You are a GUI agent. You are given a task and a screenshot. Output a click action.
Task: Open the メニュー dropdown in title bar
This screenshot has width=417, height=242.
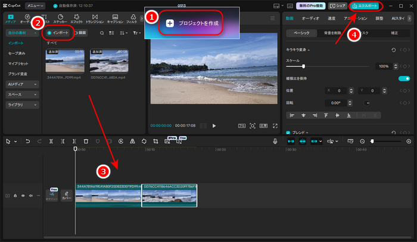(x=35, y=5)
